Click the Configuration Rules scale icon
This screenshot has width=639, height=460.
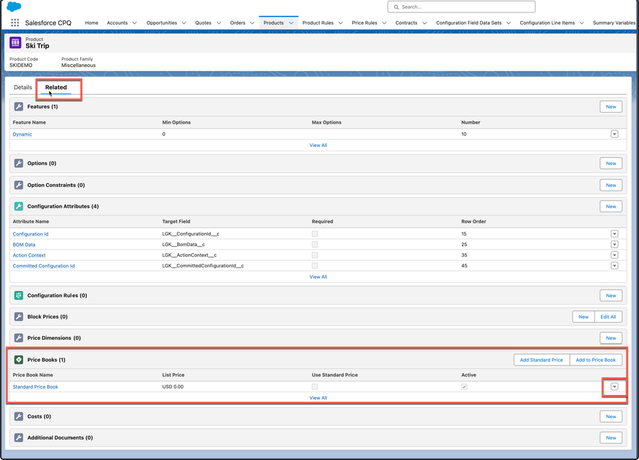(18, 295)
